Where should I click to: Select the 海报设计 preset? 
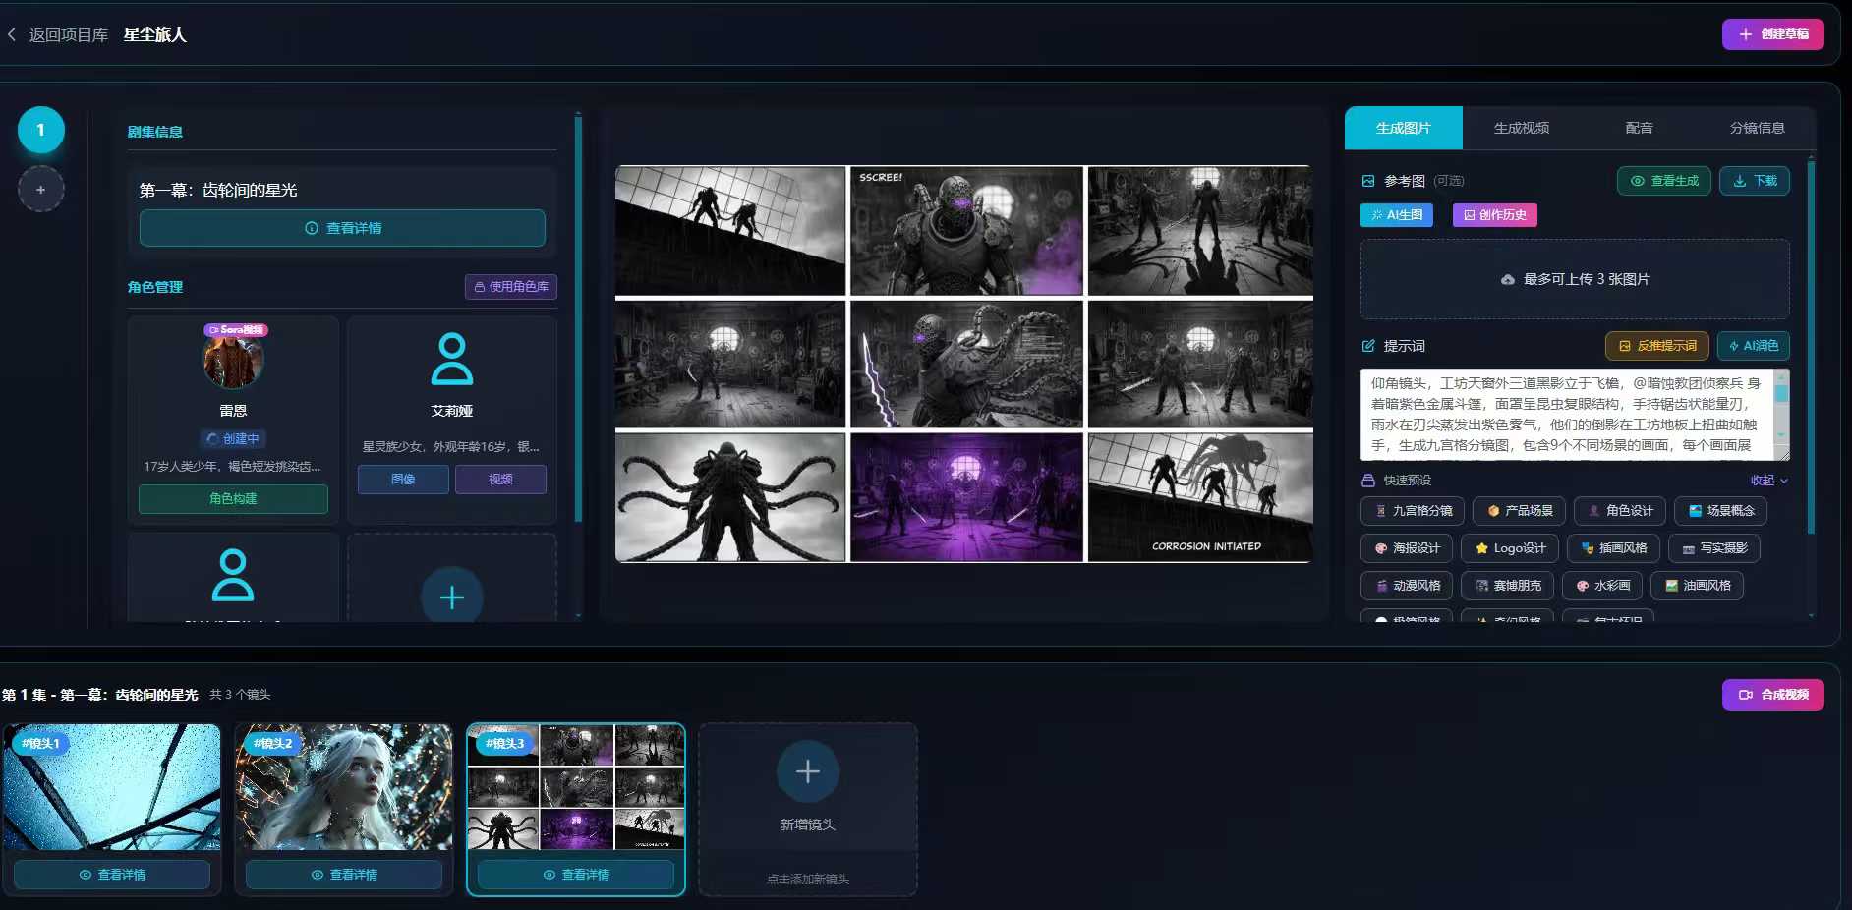click(x=1407, y=548)
